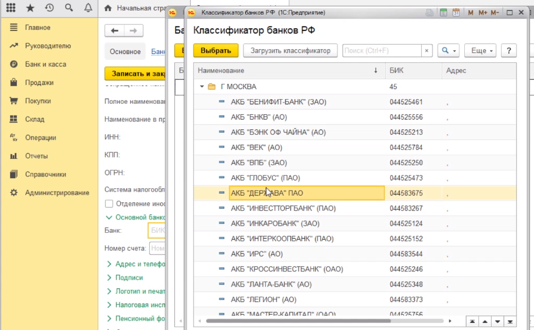The height and width of the screenshot is (330, 534).
Task: Switch to the Основное tab
Action: [x=126, y=52]
